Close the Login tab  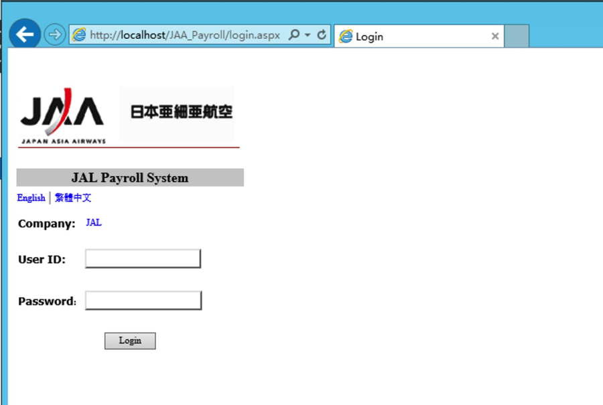coord(495,37)
